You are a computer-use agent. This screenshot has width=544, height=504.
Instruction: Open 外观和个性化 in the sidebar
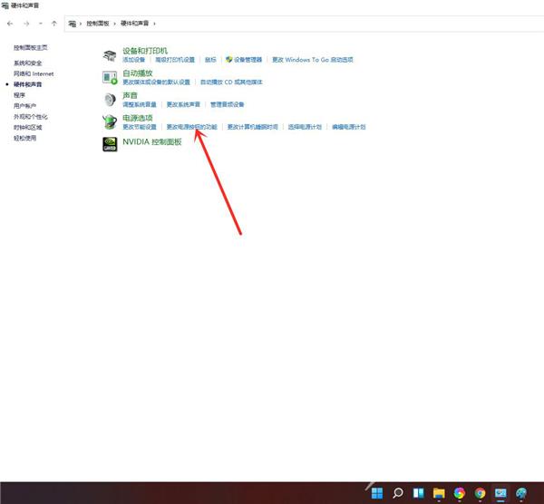pos(31,117)
